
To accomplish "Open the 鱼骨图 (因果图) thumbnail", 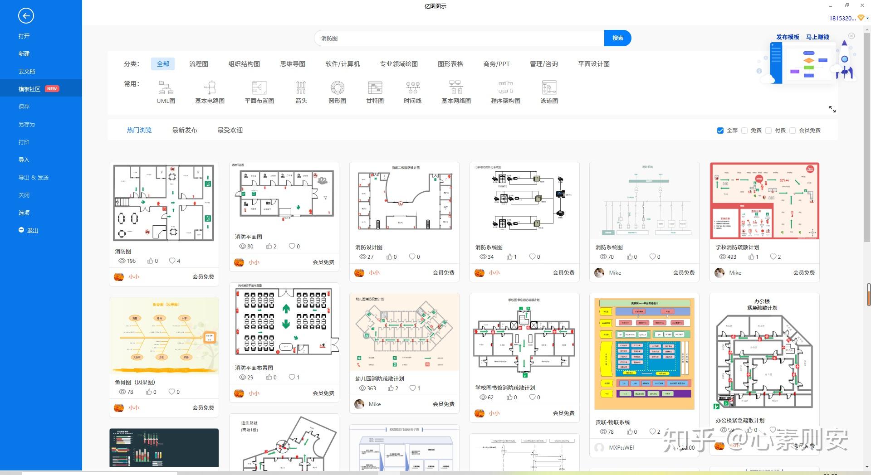I will (x=164, y=336).
